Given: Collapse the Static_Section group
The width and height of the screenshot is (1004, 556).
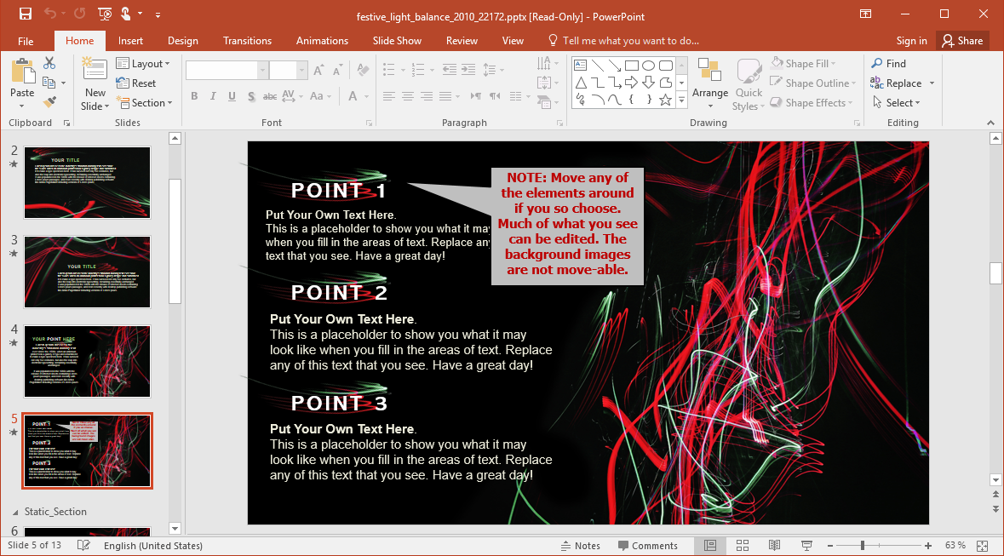Looking at the screenshot, I should tap(15, 512).
